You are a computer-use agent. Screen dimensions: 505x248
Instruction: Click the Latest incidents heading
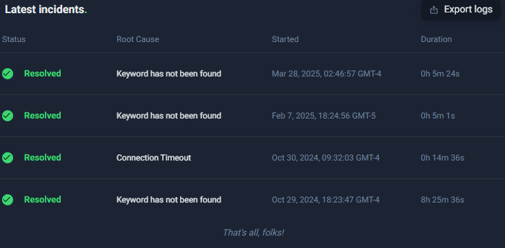click(x=46, y=10)
